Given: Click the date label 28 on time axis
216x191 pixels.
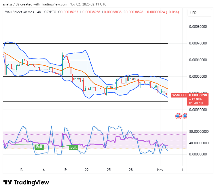Looking at the screenshot, I should click(131, 170).
